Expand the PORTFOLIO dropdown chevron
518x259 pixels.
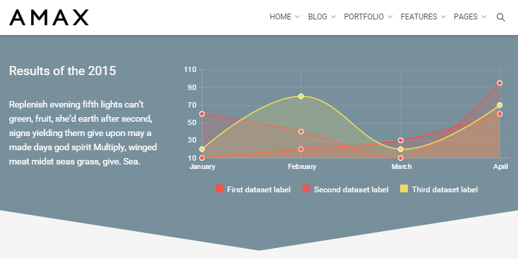[x=390, y=17]
